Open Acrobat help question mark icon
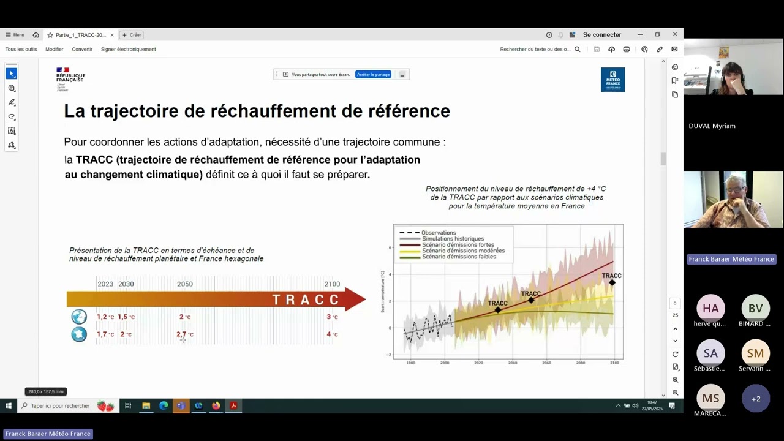The height and width of the screenshot is (441, 784). (x=549, y=35)
